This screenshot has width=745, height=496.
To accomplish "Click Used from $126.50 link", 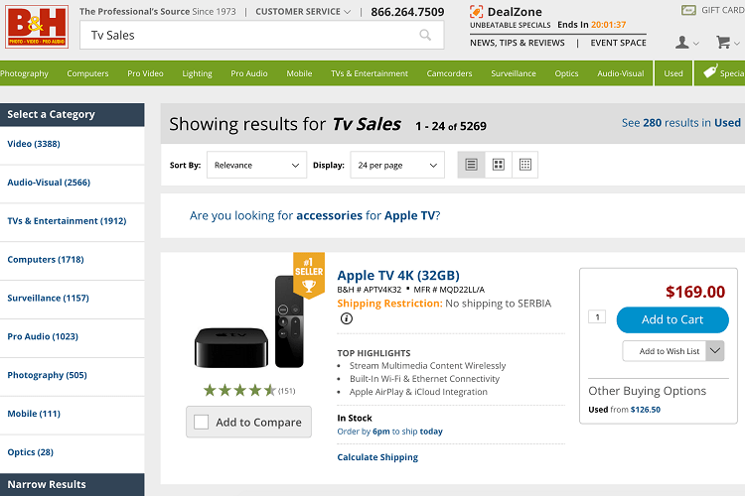I will coord(625,409).
